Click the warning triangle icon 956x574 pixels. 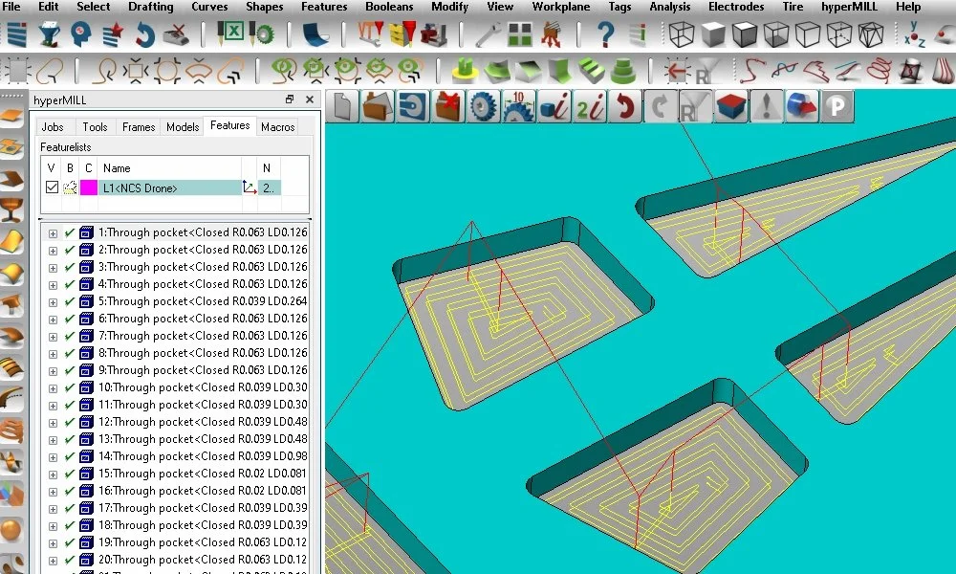point(767,107)
